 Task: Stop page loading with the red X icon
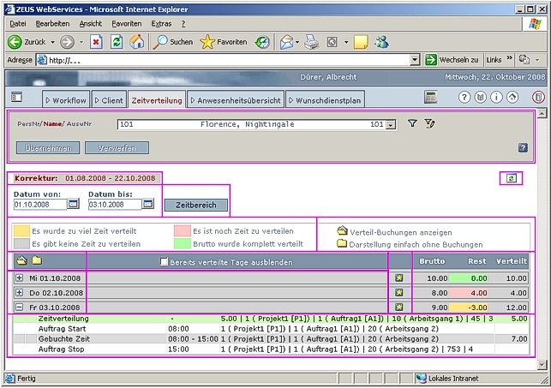pyautogui.click(x=96, y=42)
